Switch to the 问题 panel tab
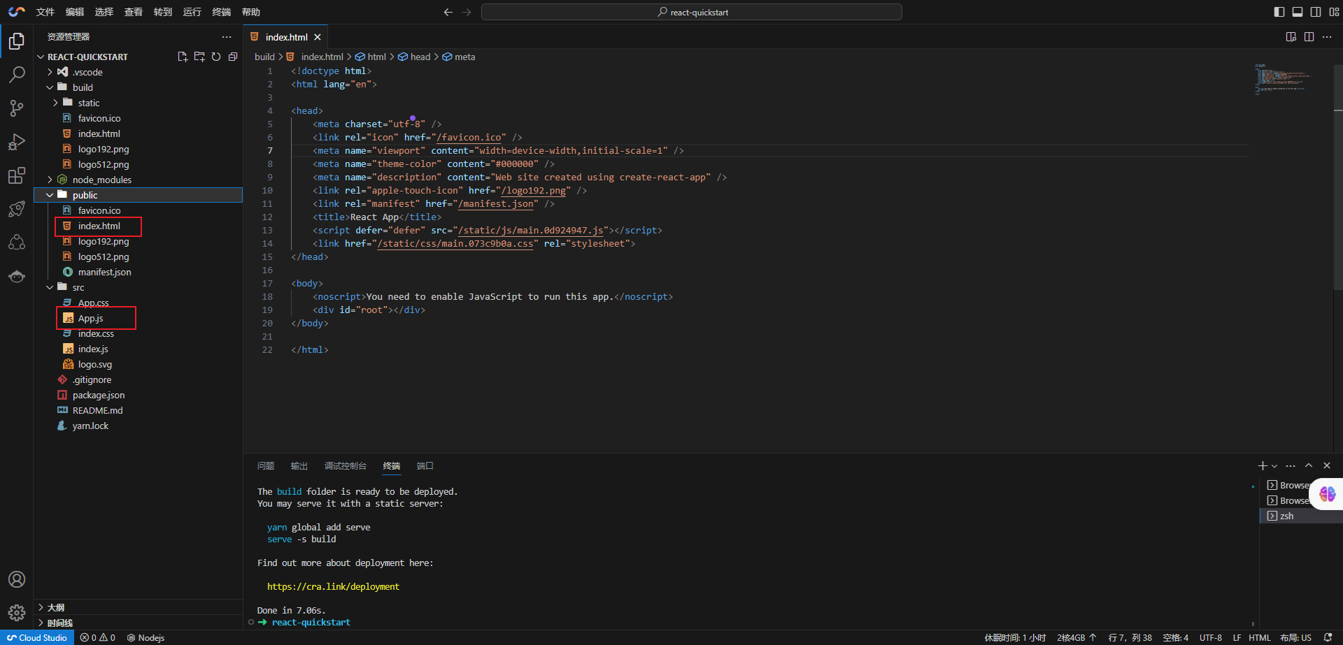 pos(266,466)
